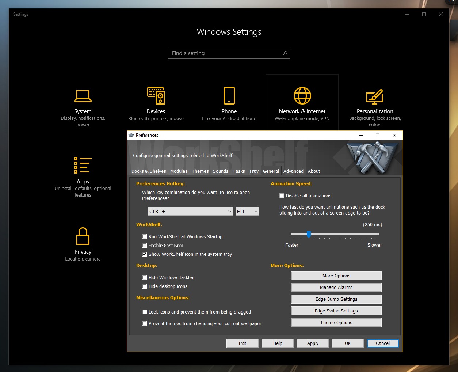The width and height of the screenshot is (458, 372).
Task: Open the F11 key dropdown
Action: point(247,211)
